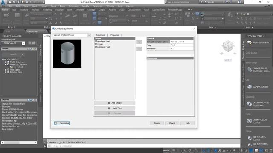Image resolution: width=273 pixels, height=153 pixels.
Task: Open the View panel dropdown in the ribbon
Action: click(212, 27)
